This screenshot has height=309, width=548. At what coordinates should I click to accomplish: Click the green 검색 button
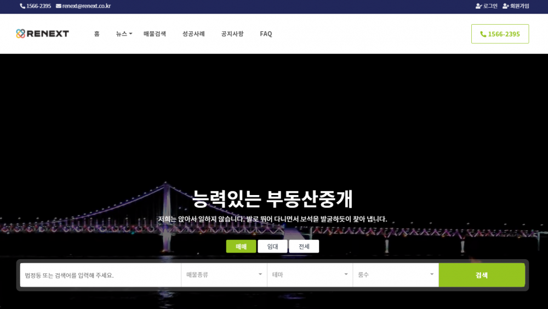point(482,275)
